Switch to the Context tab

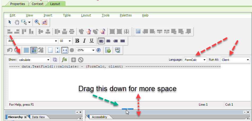click(x=38, y=4)
